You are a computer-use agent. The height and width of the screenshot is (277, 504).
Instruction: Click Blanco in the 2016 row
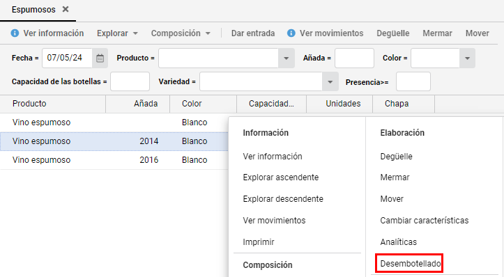point(194,160)
